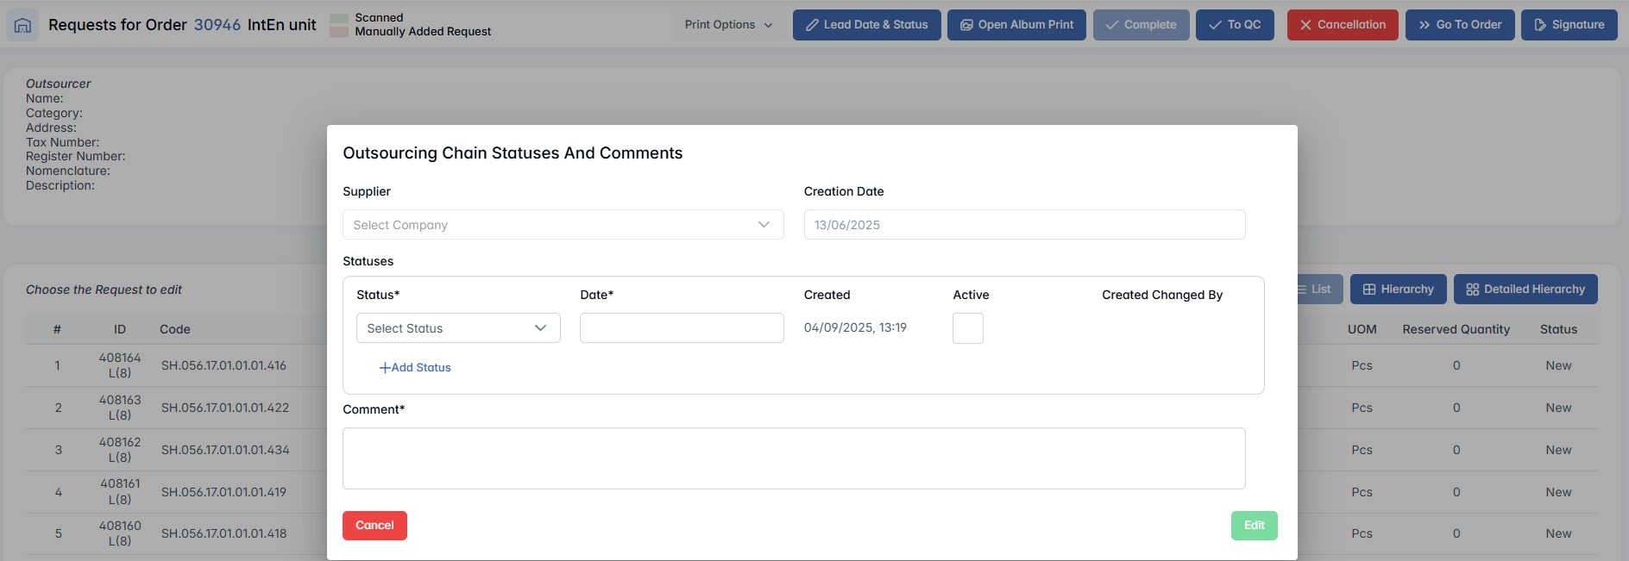
Task: Click into the Comment text area
Action: [x=793, y=458]
